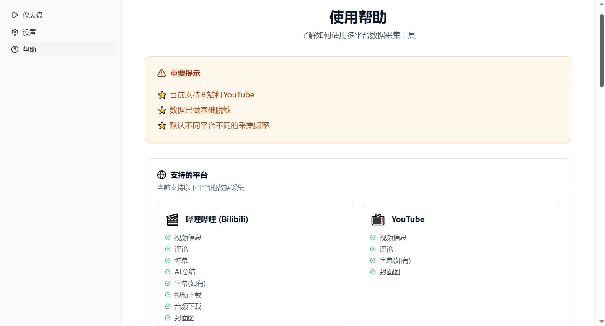Screen dimensions: 605x326
Task: Click the checkmark next to Bilibili AI总结
Action: pos(168,272)
